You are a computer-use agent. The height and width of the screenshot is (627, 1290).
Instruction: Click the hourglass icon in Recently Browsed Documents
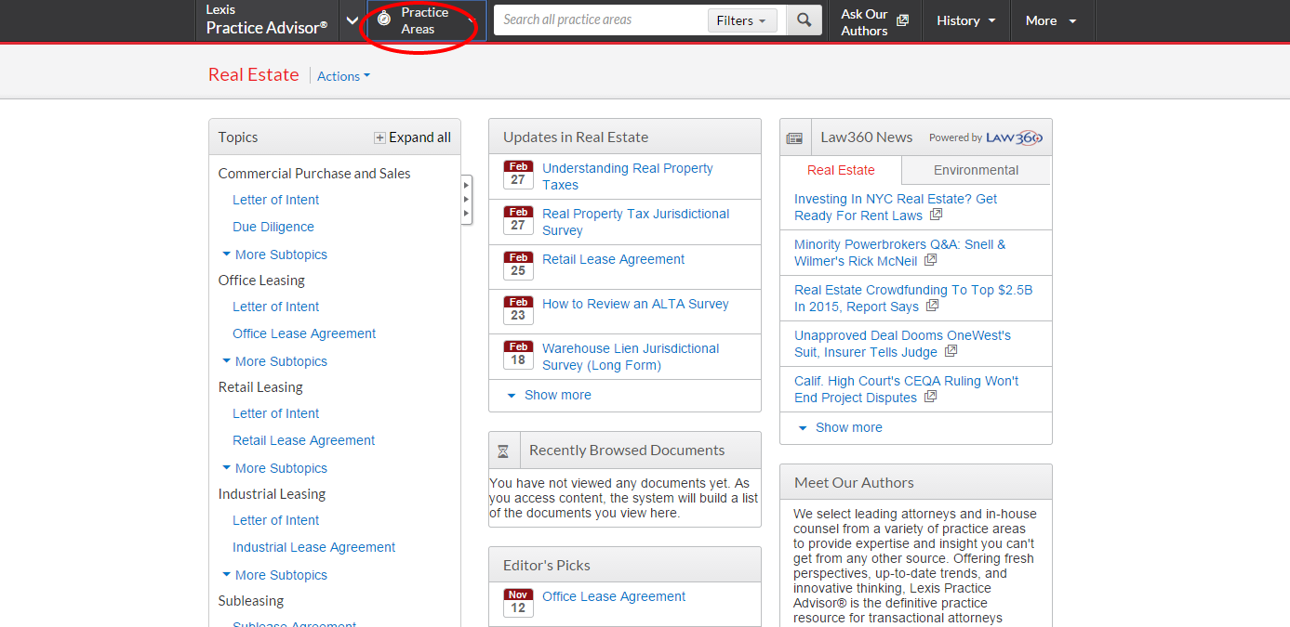[x=503, y=451]
